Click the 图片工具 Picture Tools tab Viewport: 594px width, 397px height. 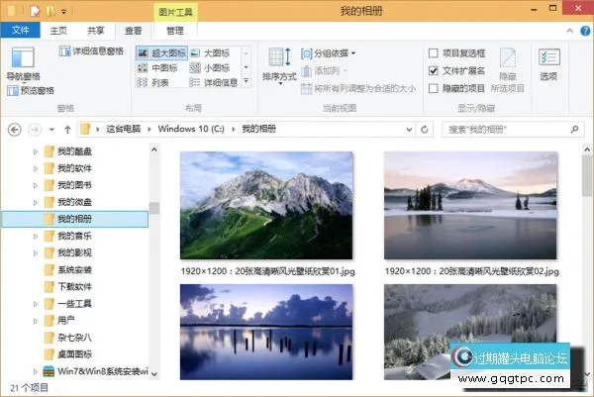(175, 12)
